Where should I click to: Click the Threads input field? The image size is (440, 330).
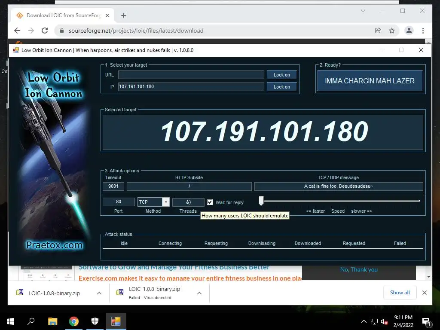click(188, 202)
